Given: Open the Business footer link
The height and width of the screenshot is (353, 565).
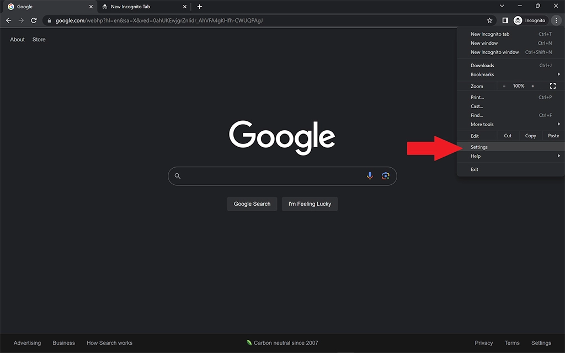Looking at the screenshot, I should click(x=64, y=343).
